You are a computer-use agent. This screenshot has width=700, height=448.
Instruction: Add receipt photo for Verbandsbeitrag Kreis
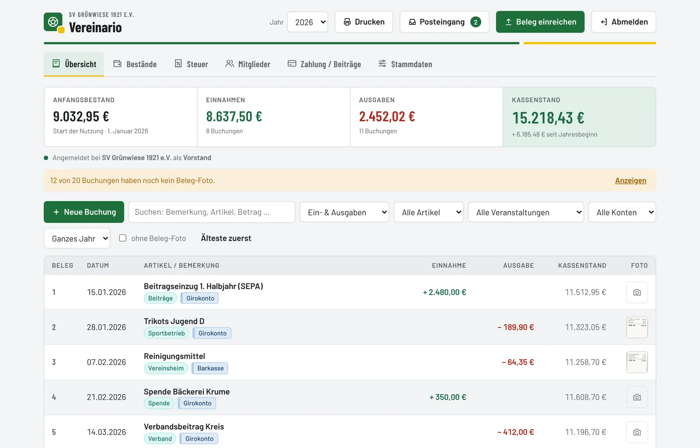tap(637, 432)
